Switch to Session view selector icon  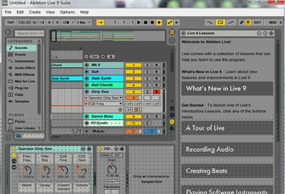coord(172,40)
